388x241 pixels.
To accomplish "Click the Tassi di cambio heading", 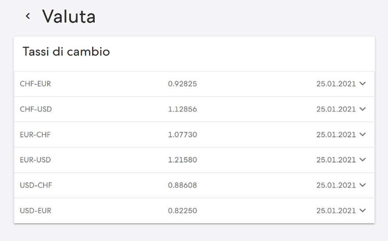I will [x=66, y=51].
